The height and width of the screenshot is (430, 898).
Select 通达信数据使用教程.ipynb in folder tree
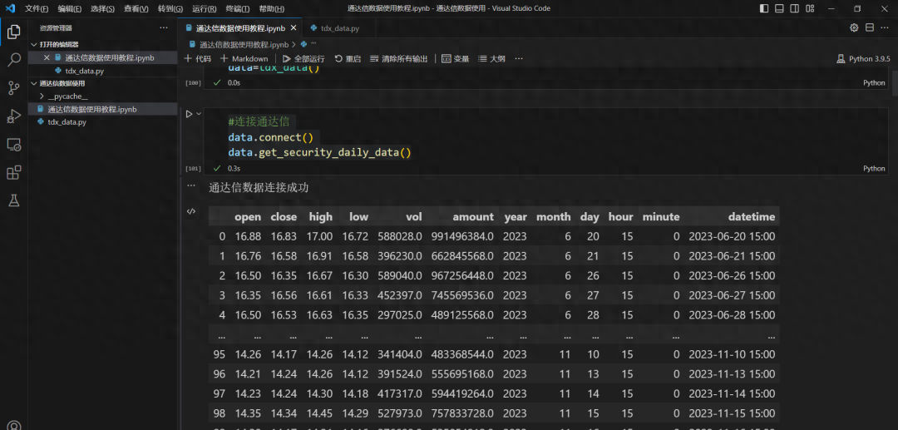[x=91, y=109]
